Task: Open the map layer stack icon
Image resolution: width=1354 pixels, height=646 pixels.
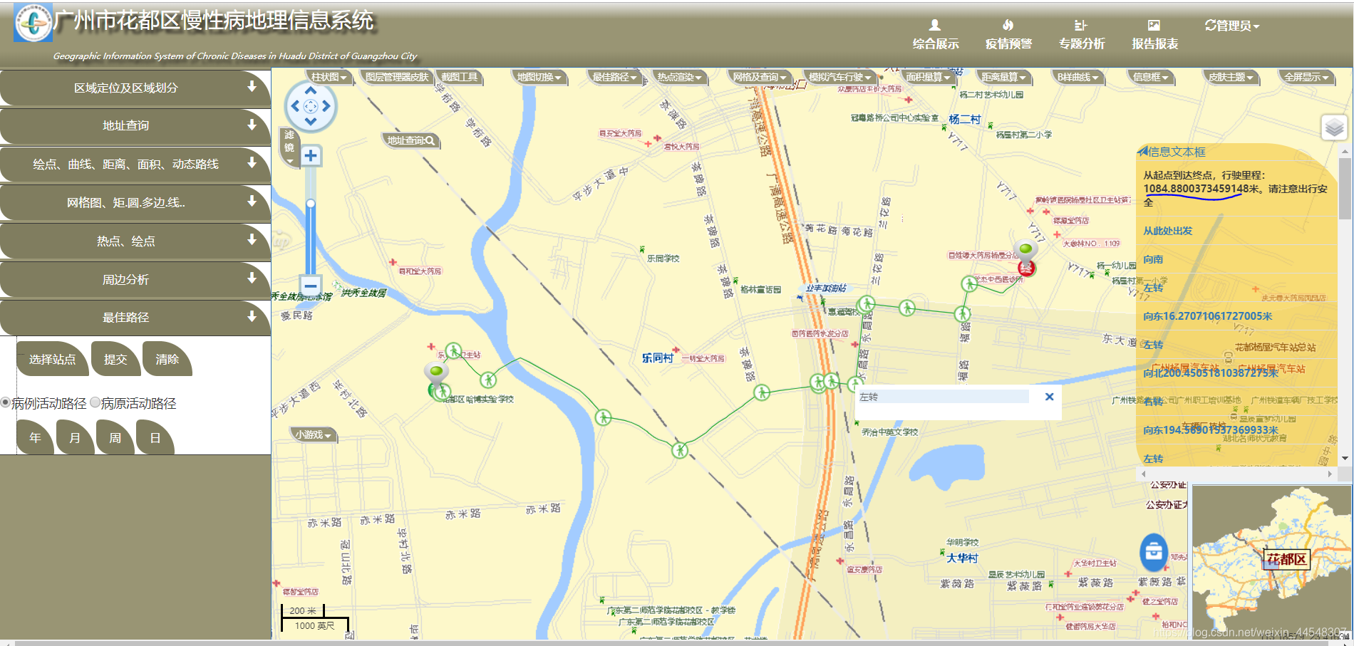Action: (1334, 128)
